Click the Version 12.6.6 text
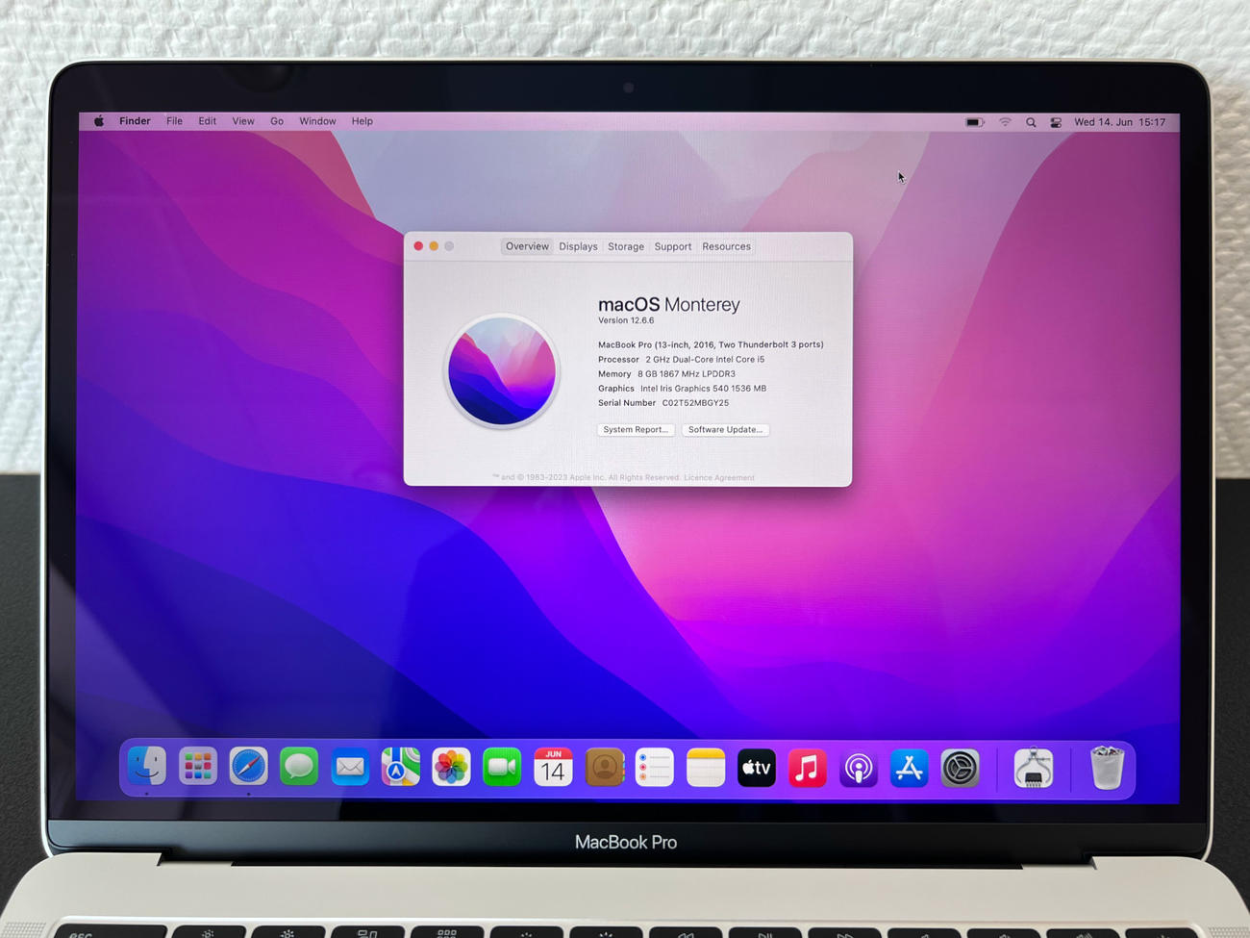 (x=626, y=320)
